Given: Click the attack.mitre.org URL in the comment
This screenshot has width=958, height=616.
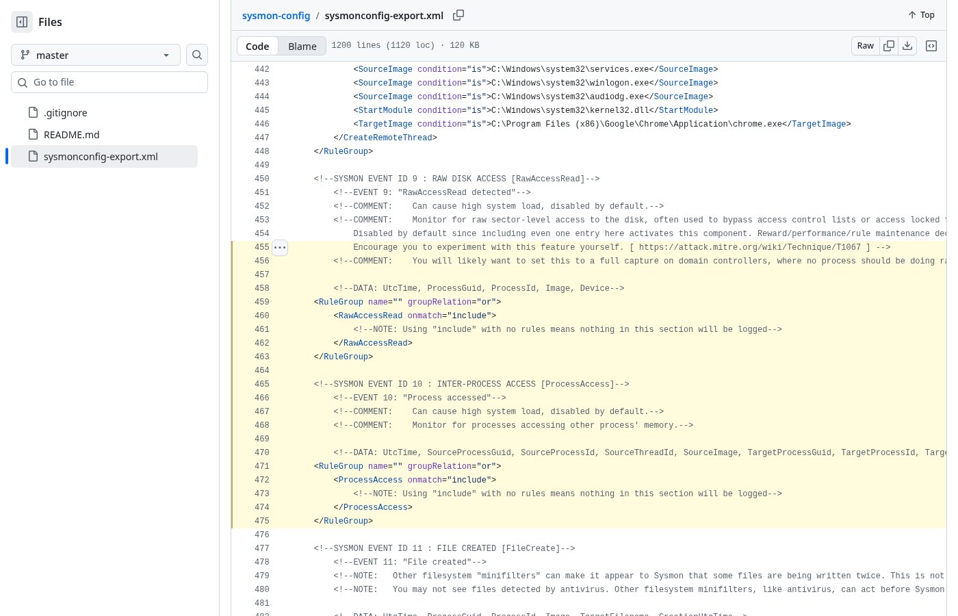Looking at the screenshot, I should [x=750, y=247].
